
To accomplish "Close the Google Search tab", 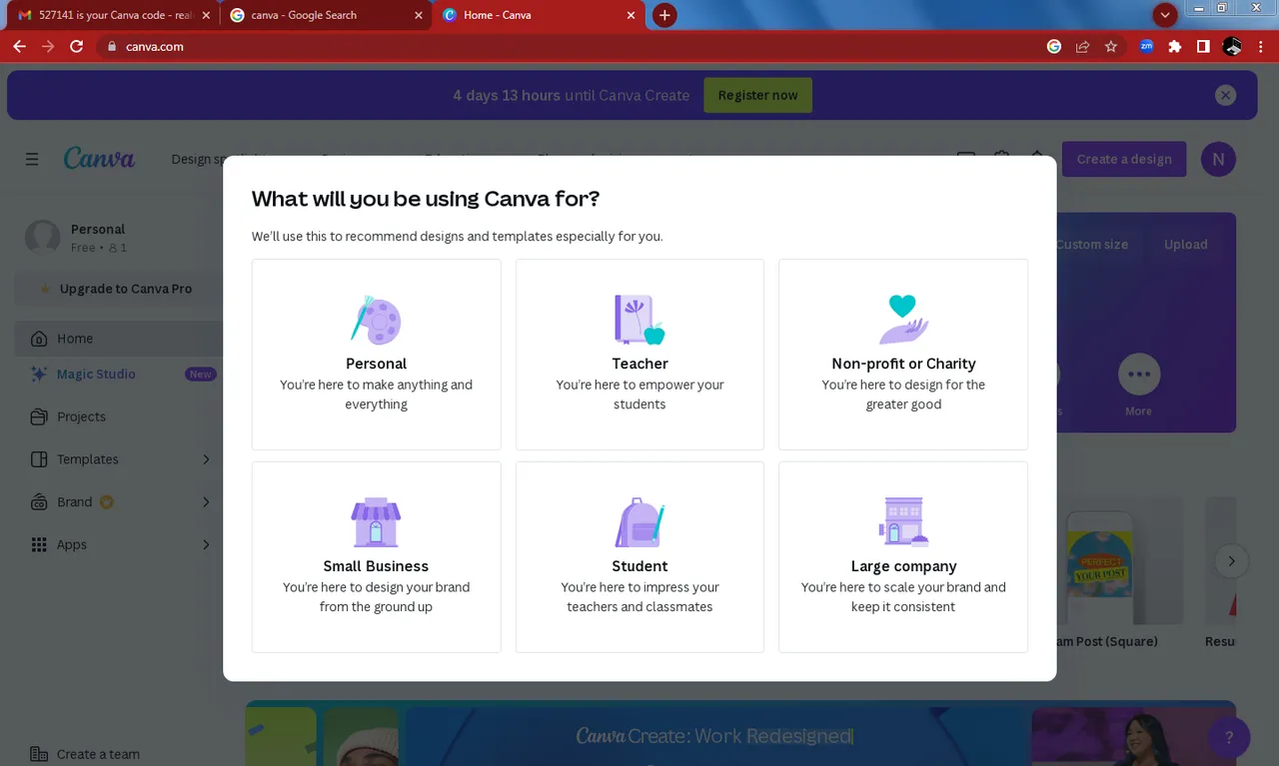I will [x=418, y=15].
